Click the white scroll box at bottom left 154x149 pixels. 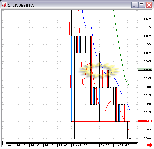[4, 144]
